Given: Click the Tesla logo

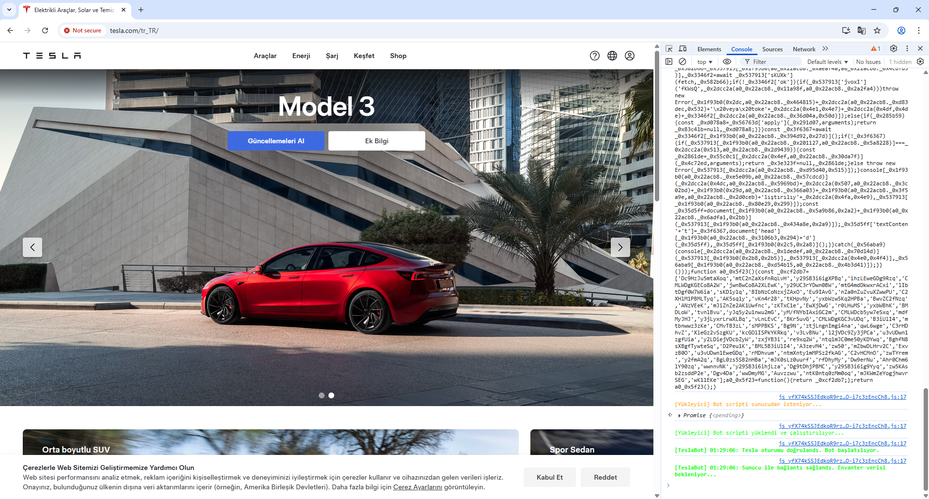Looking at the screenshot, I should pyautogui.click(x=52, y=56).
